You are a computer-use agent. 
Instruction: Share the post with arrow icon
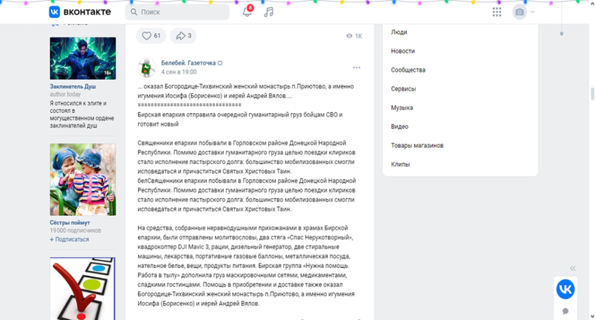pos(183,36)
